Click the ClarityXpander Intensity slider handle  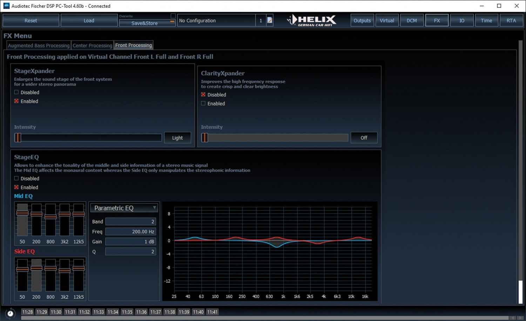pos(205,138)
